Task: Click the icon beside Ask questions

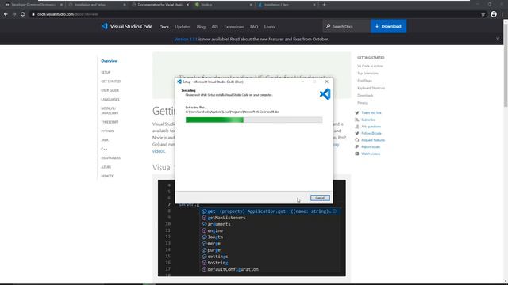Action: coord(357,127)
